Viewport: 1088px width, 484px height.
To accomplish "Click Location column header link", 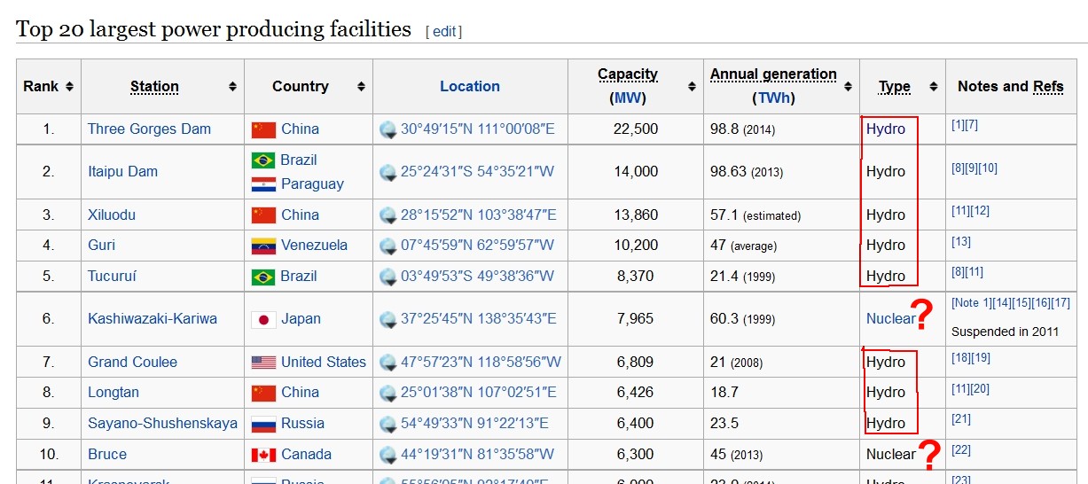I will pos(470,86).
